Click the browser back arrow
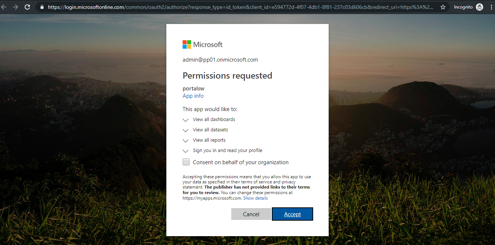Image resolution: width=495 pixels, height=245 pixels. point(3,7)
